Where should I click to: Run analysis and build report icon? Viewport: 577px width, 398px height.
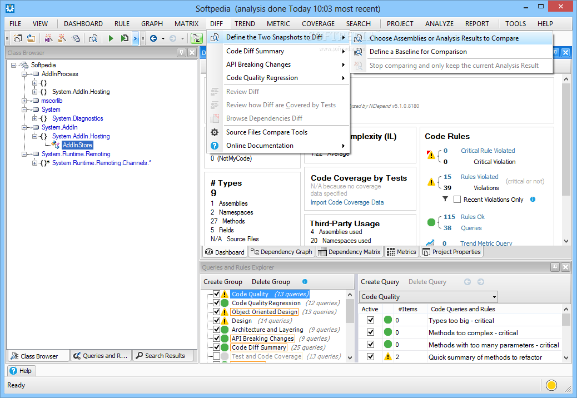(125, 38)
